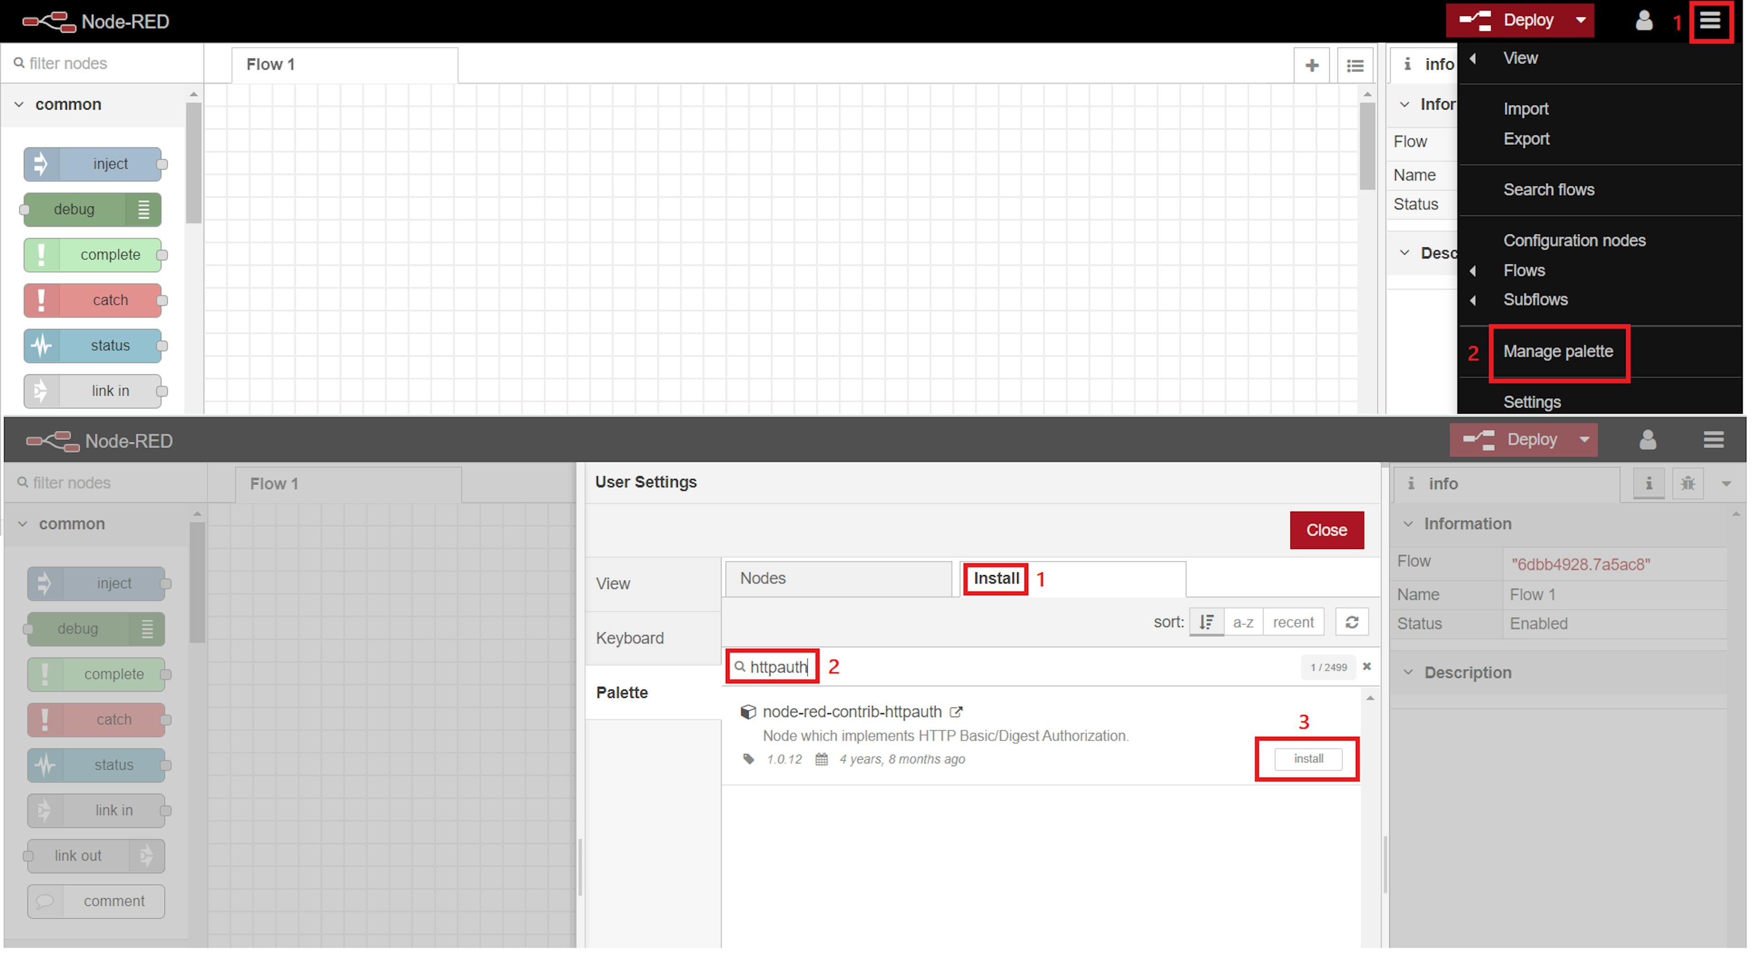Open the Flows submenu

(1600, 271)
